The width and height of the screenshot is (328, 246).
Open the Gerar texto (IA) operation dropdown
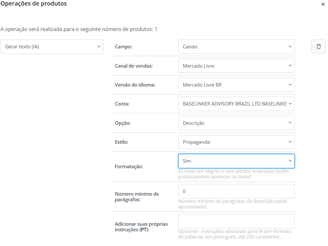[x=52, y=47]
